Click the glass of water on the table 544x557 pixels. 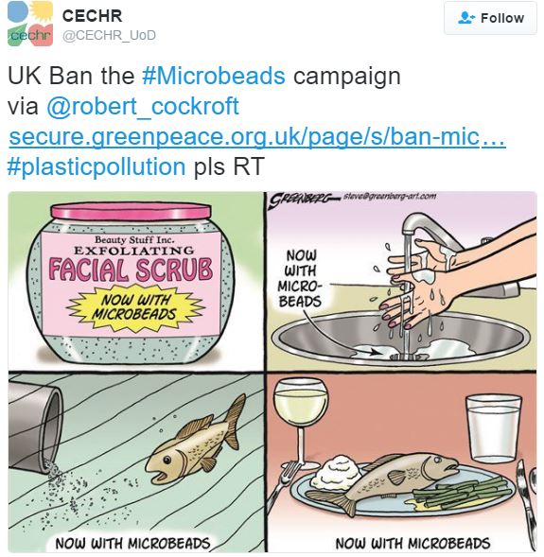click(x=493, y=428)
